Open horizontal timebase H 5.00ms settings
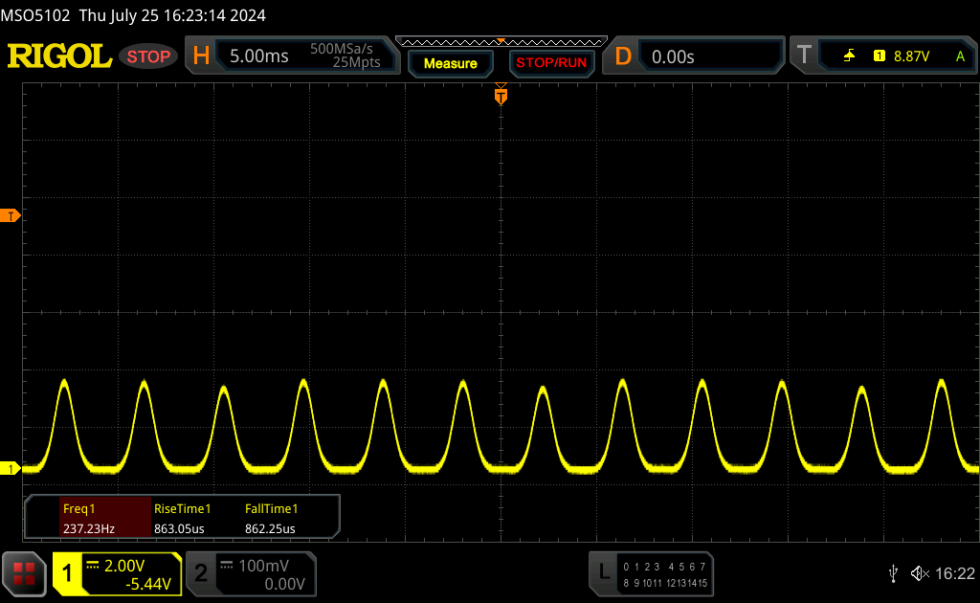 point(293,56)
